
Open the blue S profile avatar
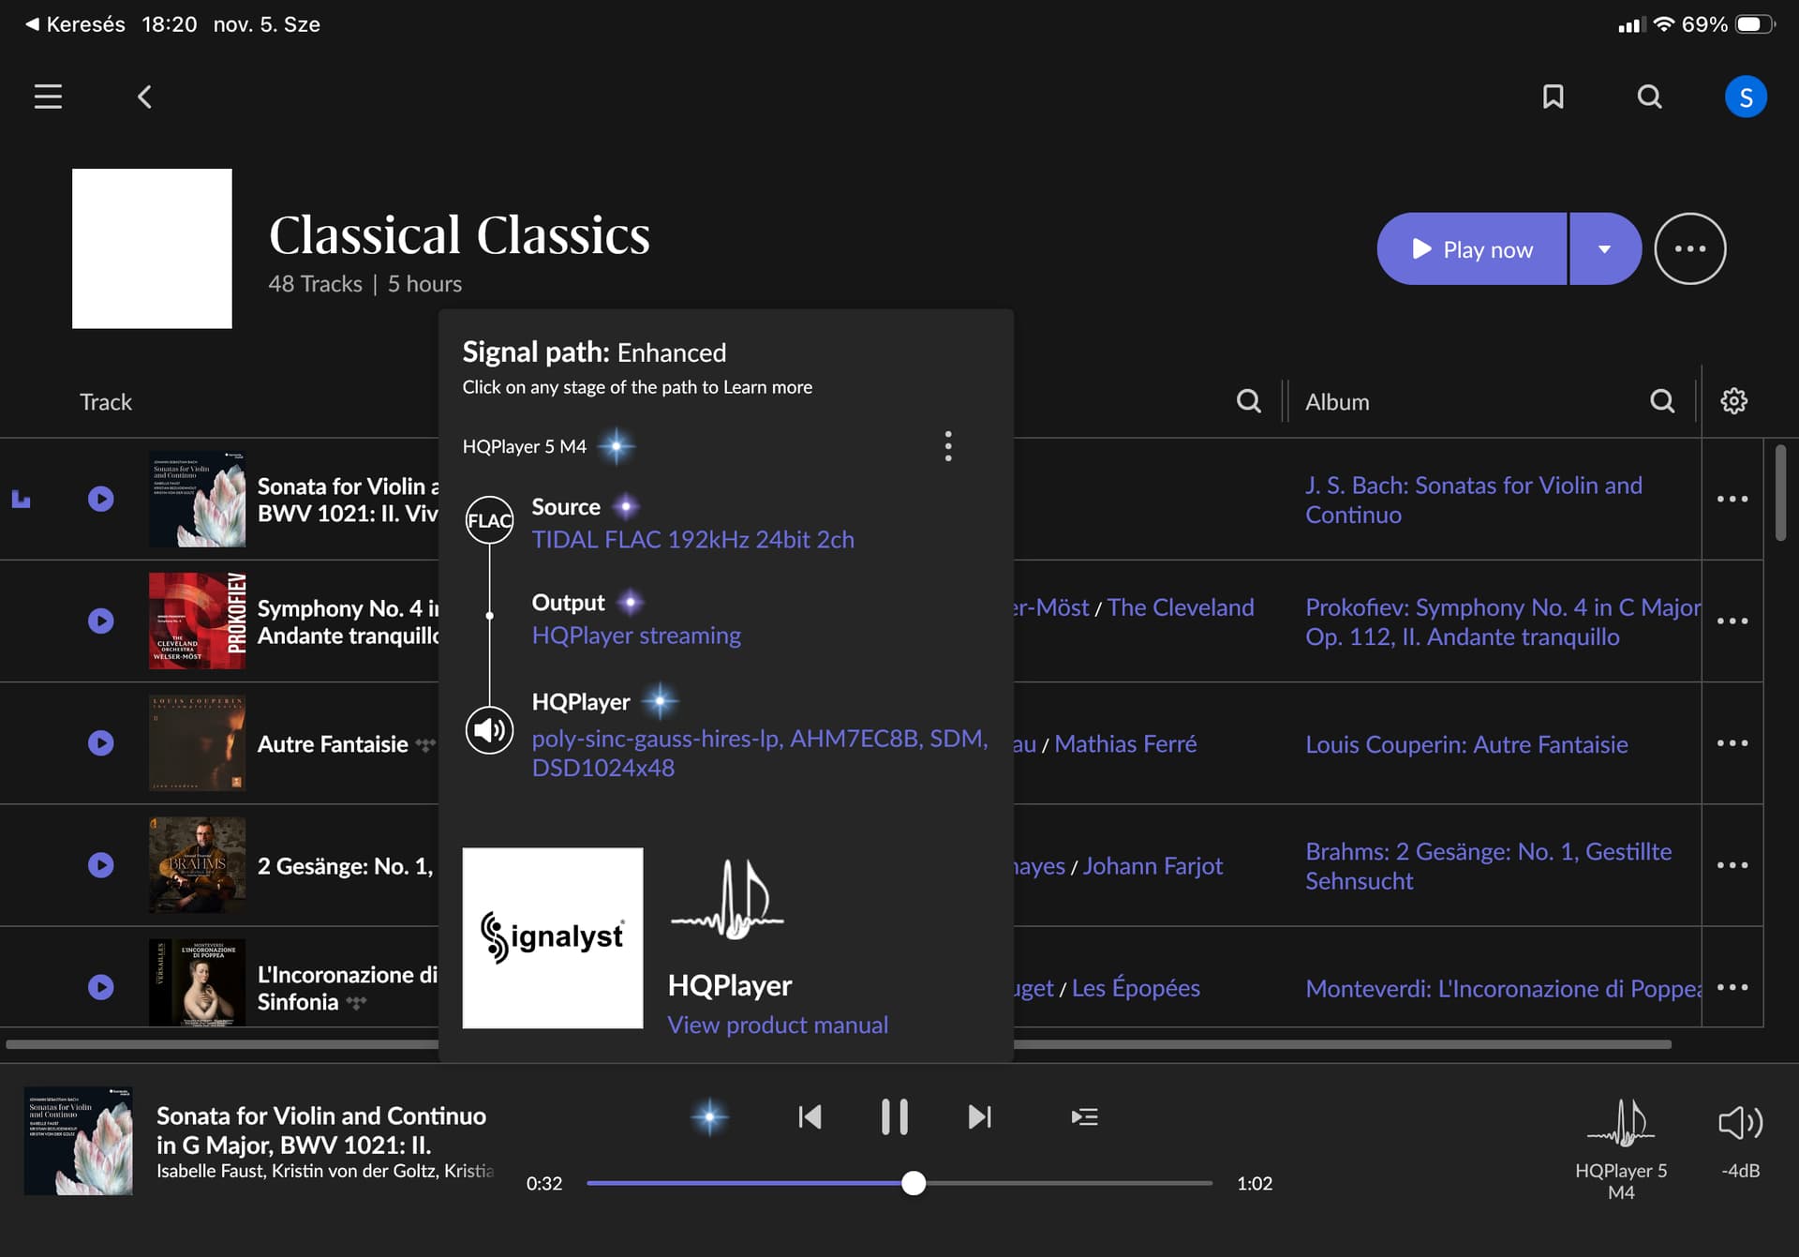click(x=1745, y=97)
